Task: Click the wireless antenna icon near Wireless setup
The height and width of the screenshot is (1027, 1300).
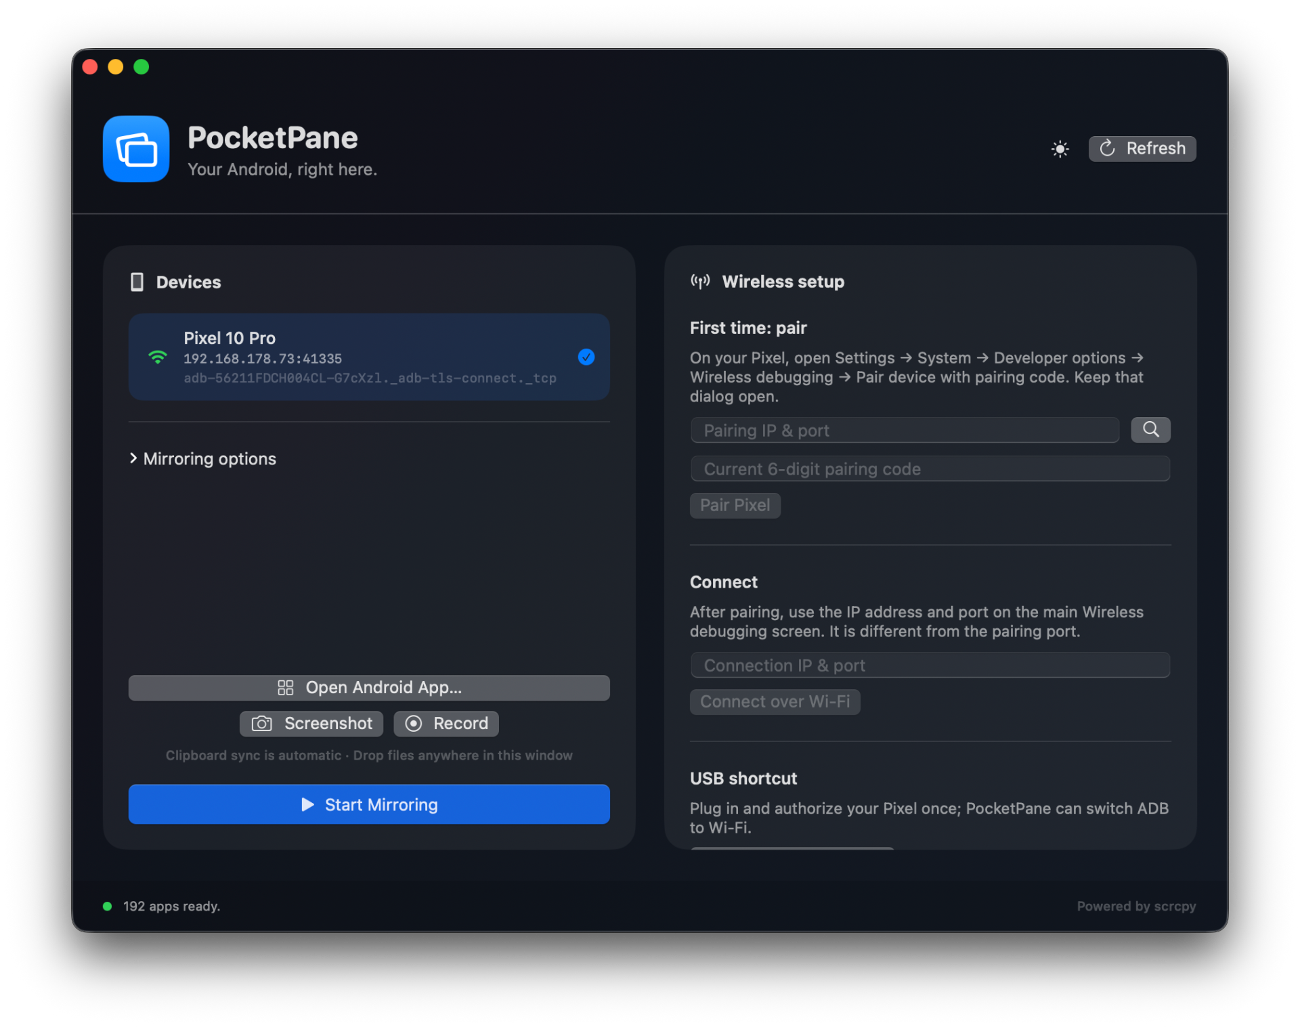Action: [700, 281]
